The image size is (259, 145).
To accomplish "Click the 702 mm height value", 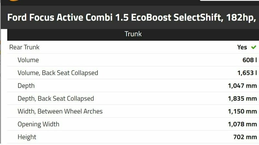I will coord(245,137).
